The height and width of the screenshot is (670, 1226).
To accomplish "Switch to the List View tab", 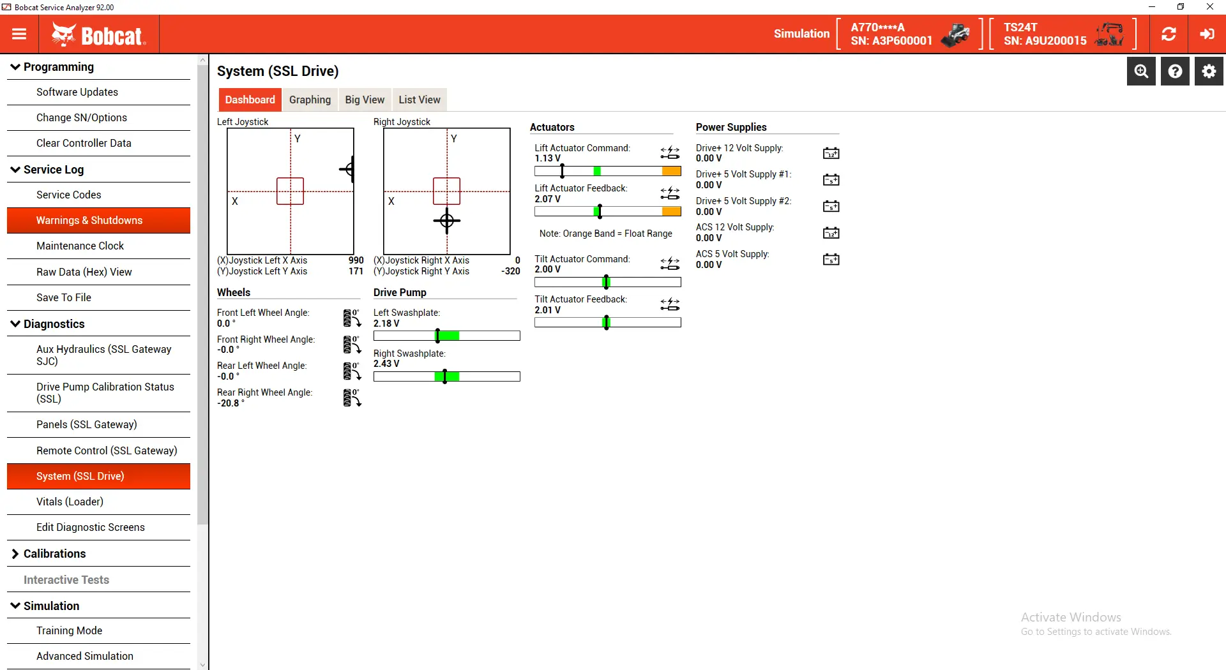I will pyautogui.click(x=420, y=100).
